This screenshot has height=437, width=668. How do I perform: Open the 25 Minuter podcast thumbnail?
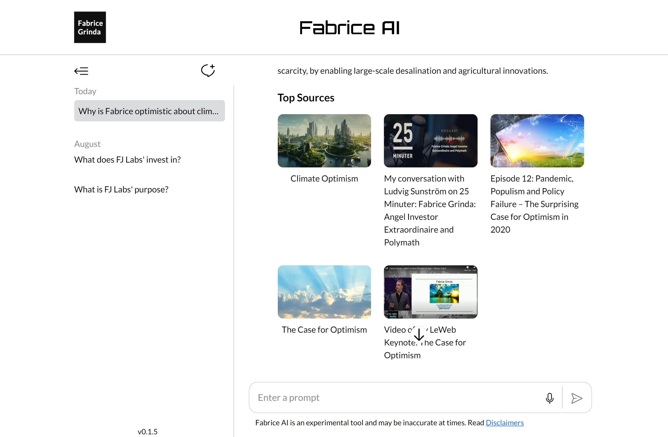(431, 141)
